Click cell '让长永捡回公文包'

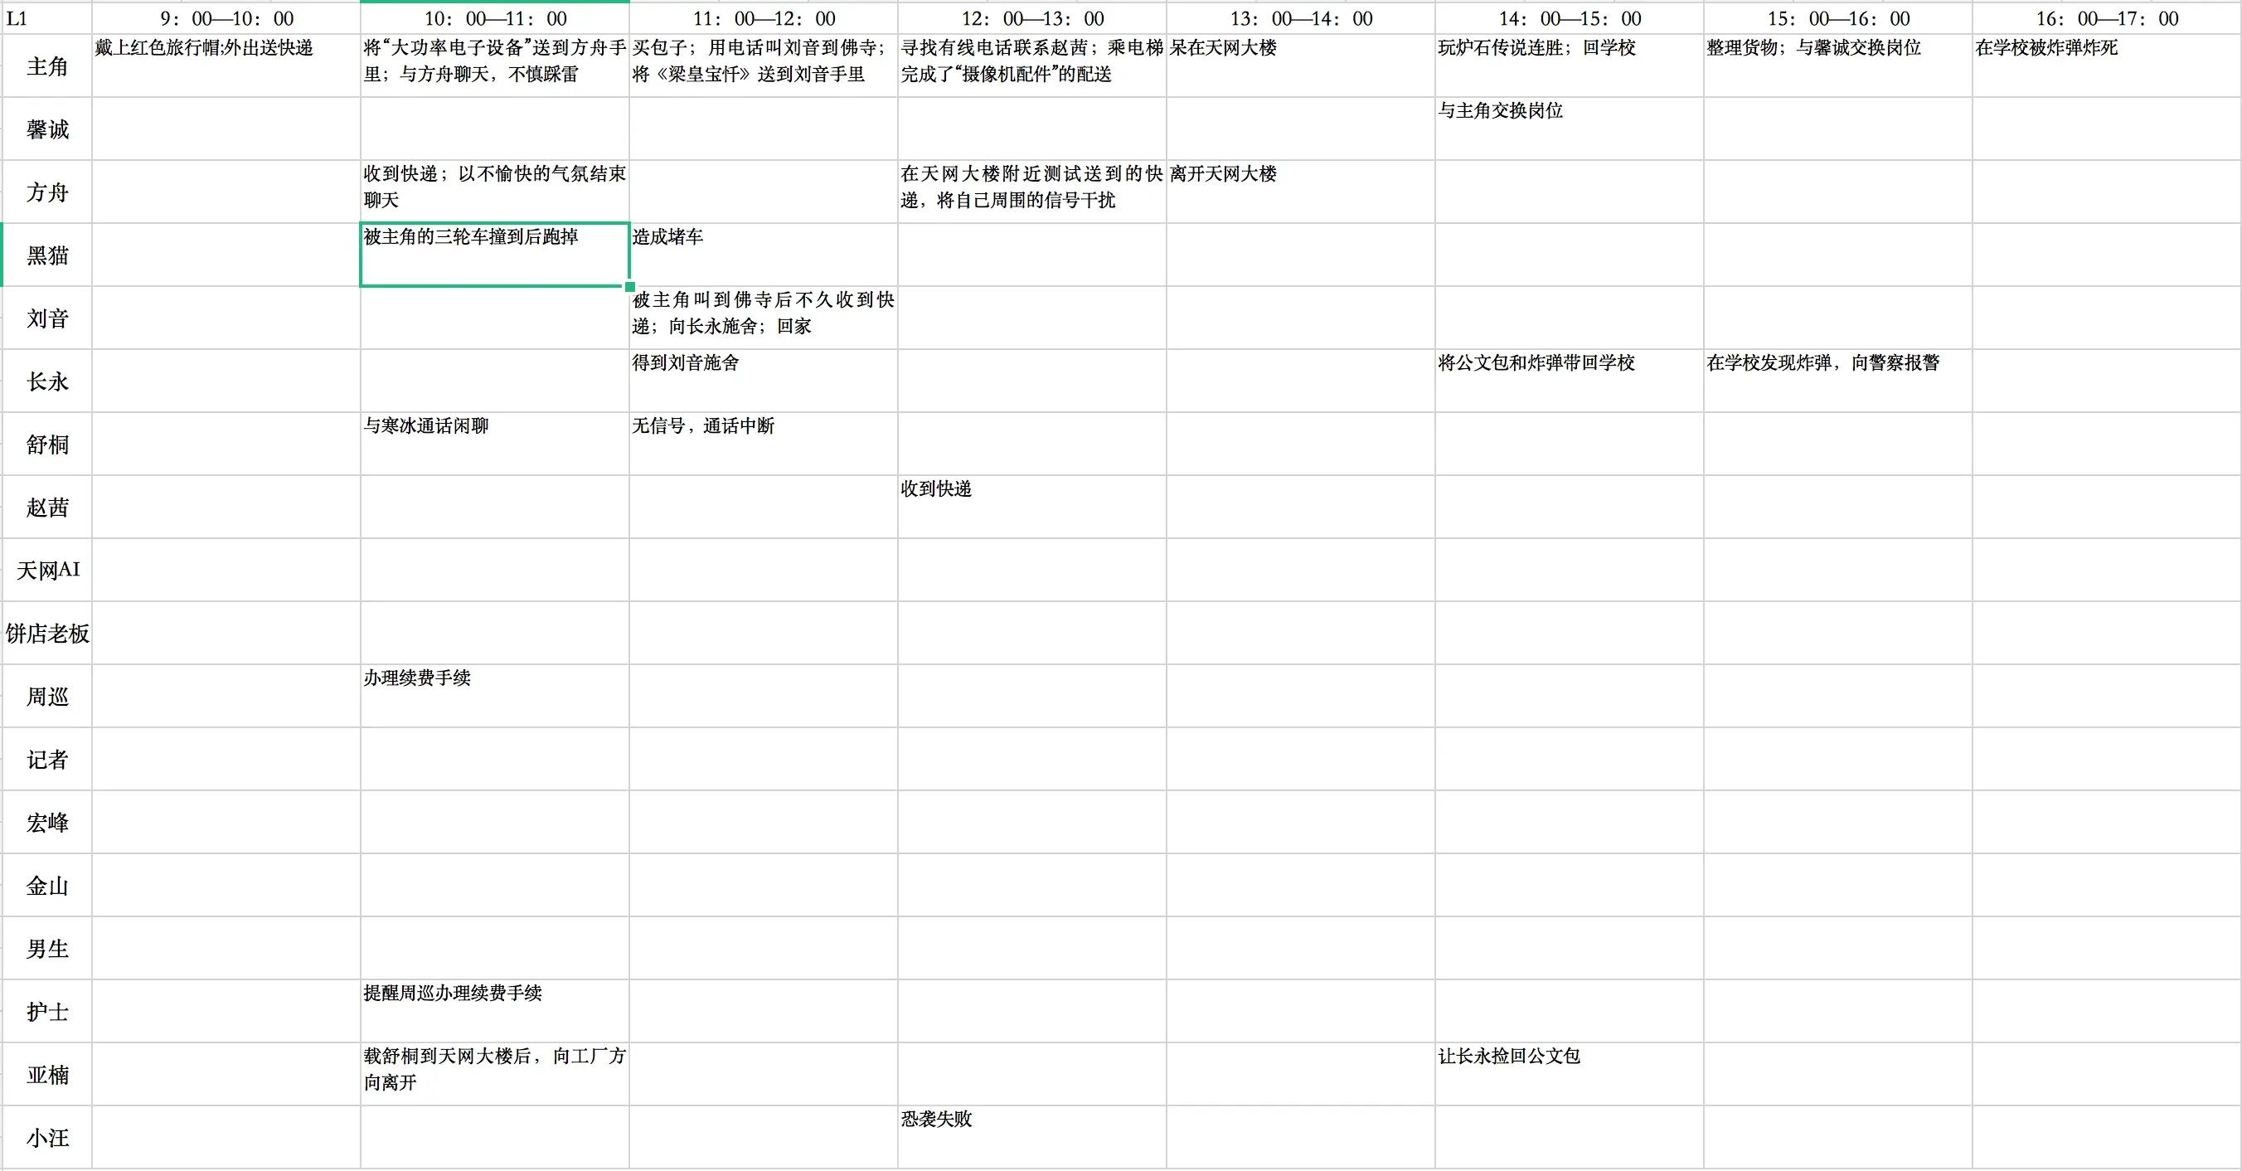click(x=1570, y=1074)
